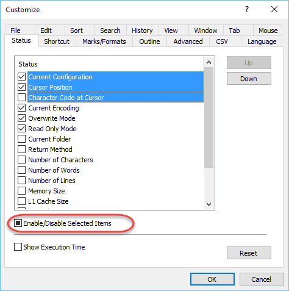Click the Reset button
Viewport: 289px width, 291px height.
click(249, 253)
